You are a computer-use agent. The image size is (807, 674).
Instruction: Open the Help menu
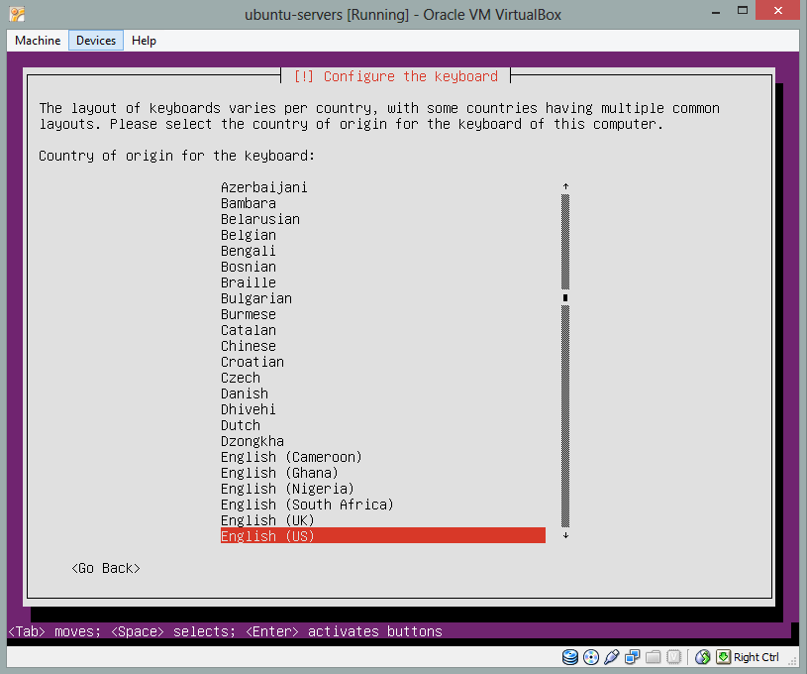(144, 41)
